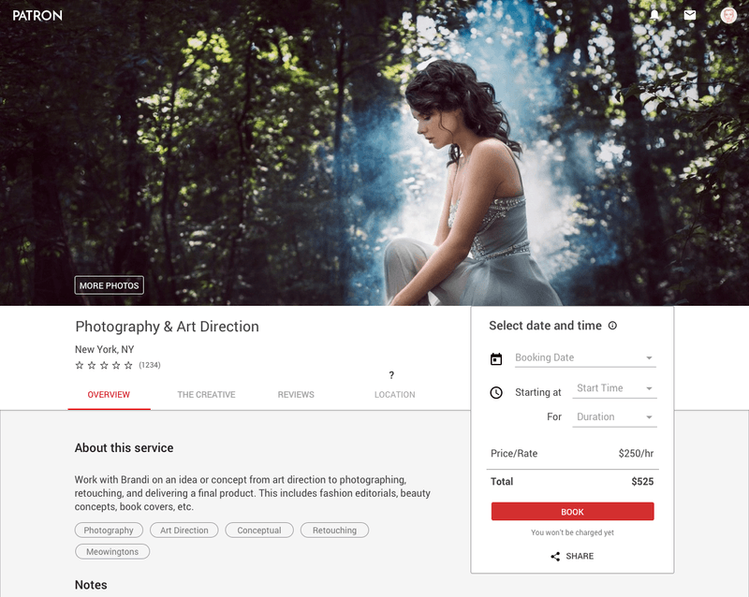749x597 pixels.
Task: Open the notifications bell
Action: point(654,15)
